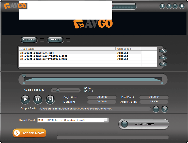
Task: Open the help question mark icon
Action: 169,6
